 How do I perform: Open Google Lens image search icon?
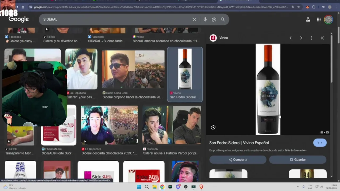(214, 19)
